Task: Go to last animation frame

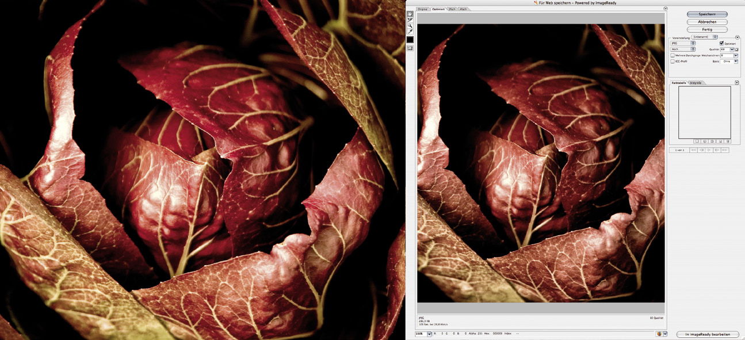Action: click(x=725, y=150)
